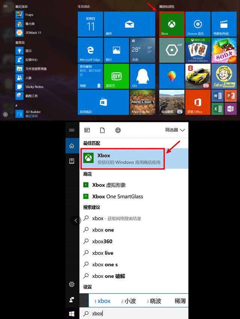Choose xbox 获取网络搜索结果 suggestion
The width and height of the screenshot is (240, 319).
click(x=134, y=218)
